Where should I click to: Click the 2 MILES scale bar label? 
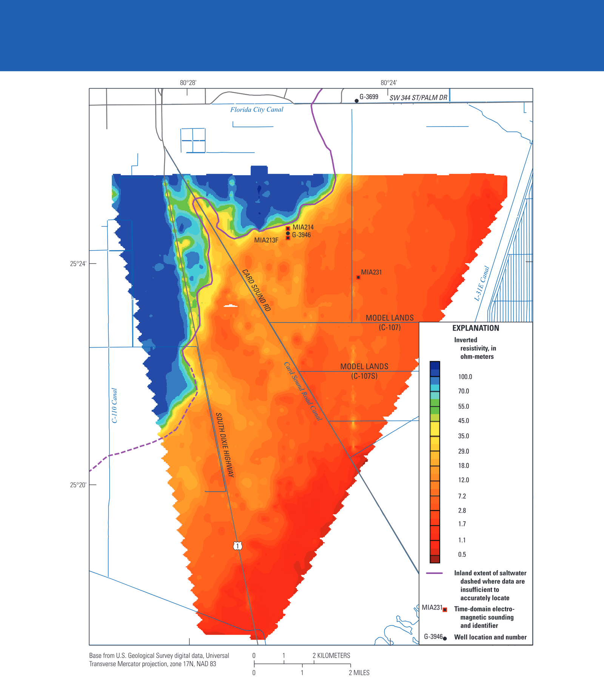pos(359,672)
